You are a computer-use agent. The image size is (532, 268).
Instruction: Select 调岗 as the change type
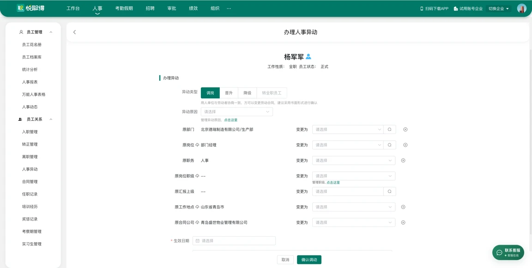[x=211, y=93]
